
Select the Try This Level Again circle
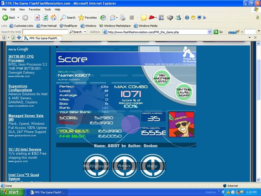click(x=184, y=92)
